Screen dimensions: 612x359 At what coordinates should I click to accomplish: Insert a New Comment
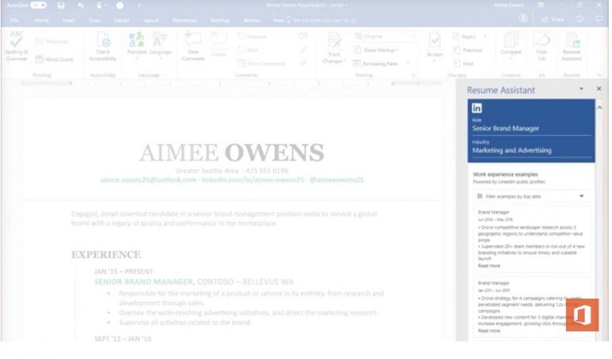pyautogui.click(x=193, y=46)
